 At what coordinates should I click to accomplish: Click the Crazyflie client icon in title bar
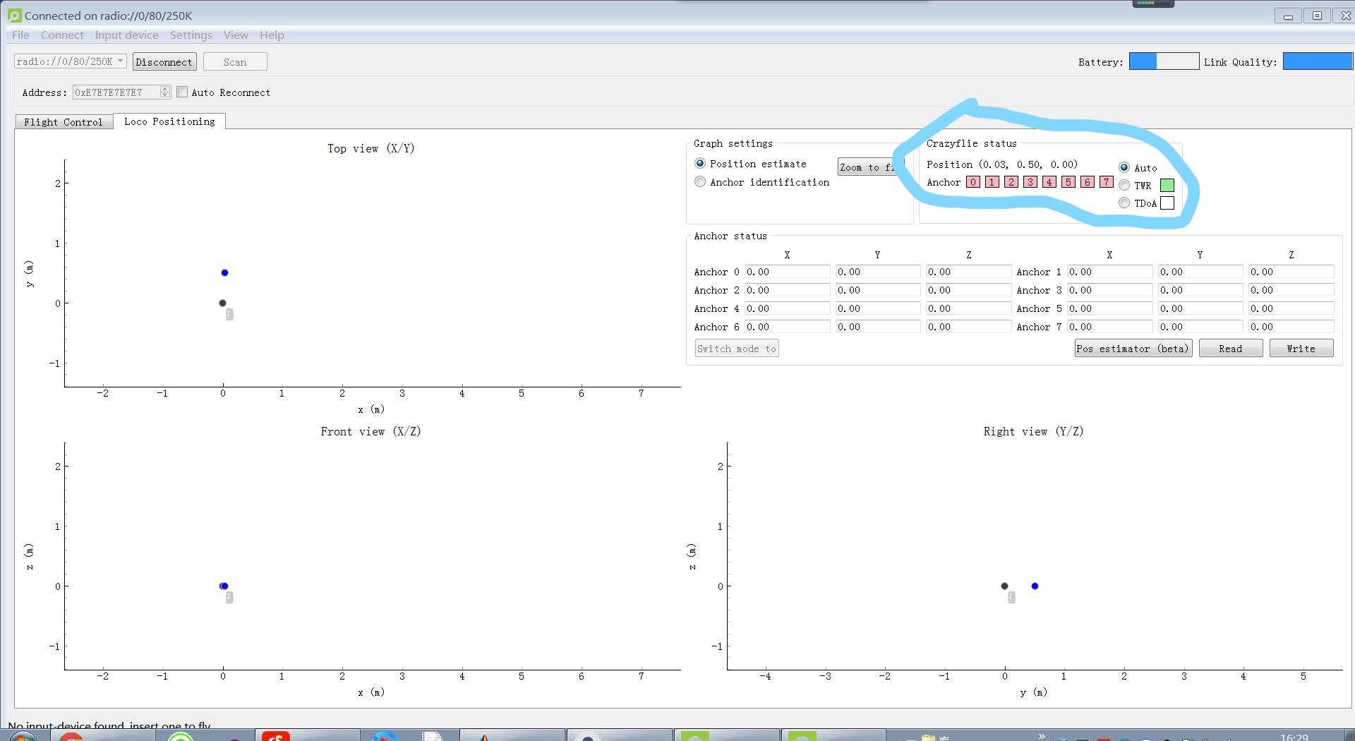point(14,16)
